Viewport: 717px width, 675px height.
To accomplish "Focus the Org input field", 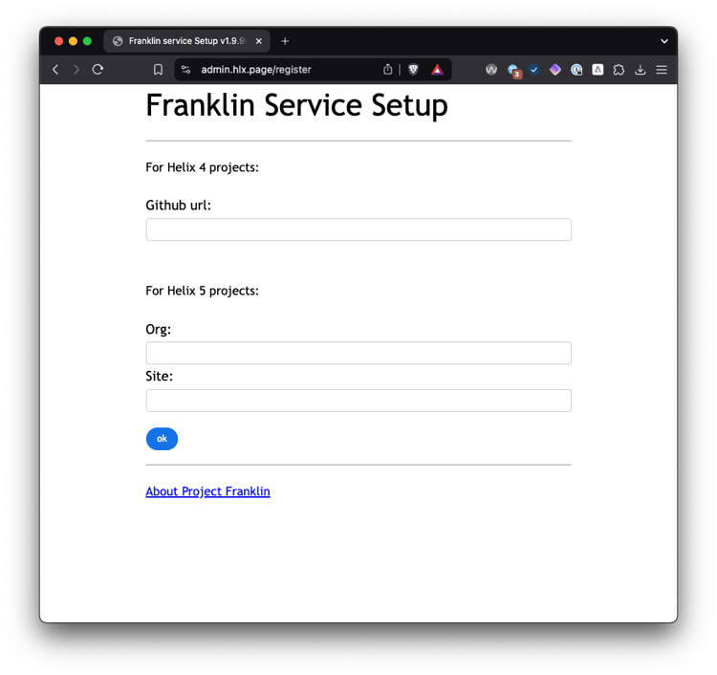I will (x=358, y=353).
